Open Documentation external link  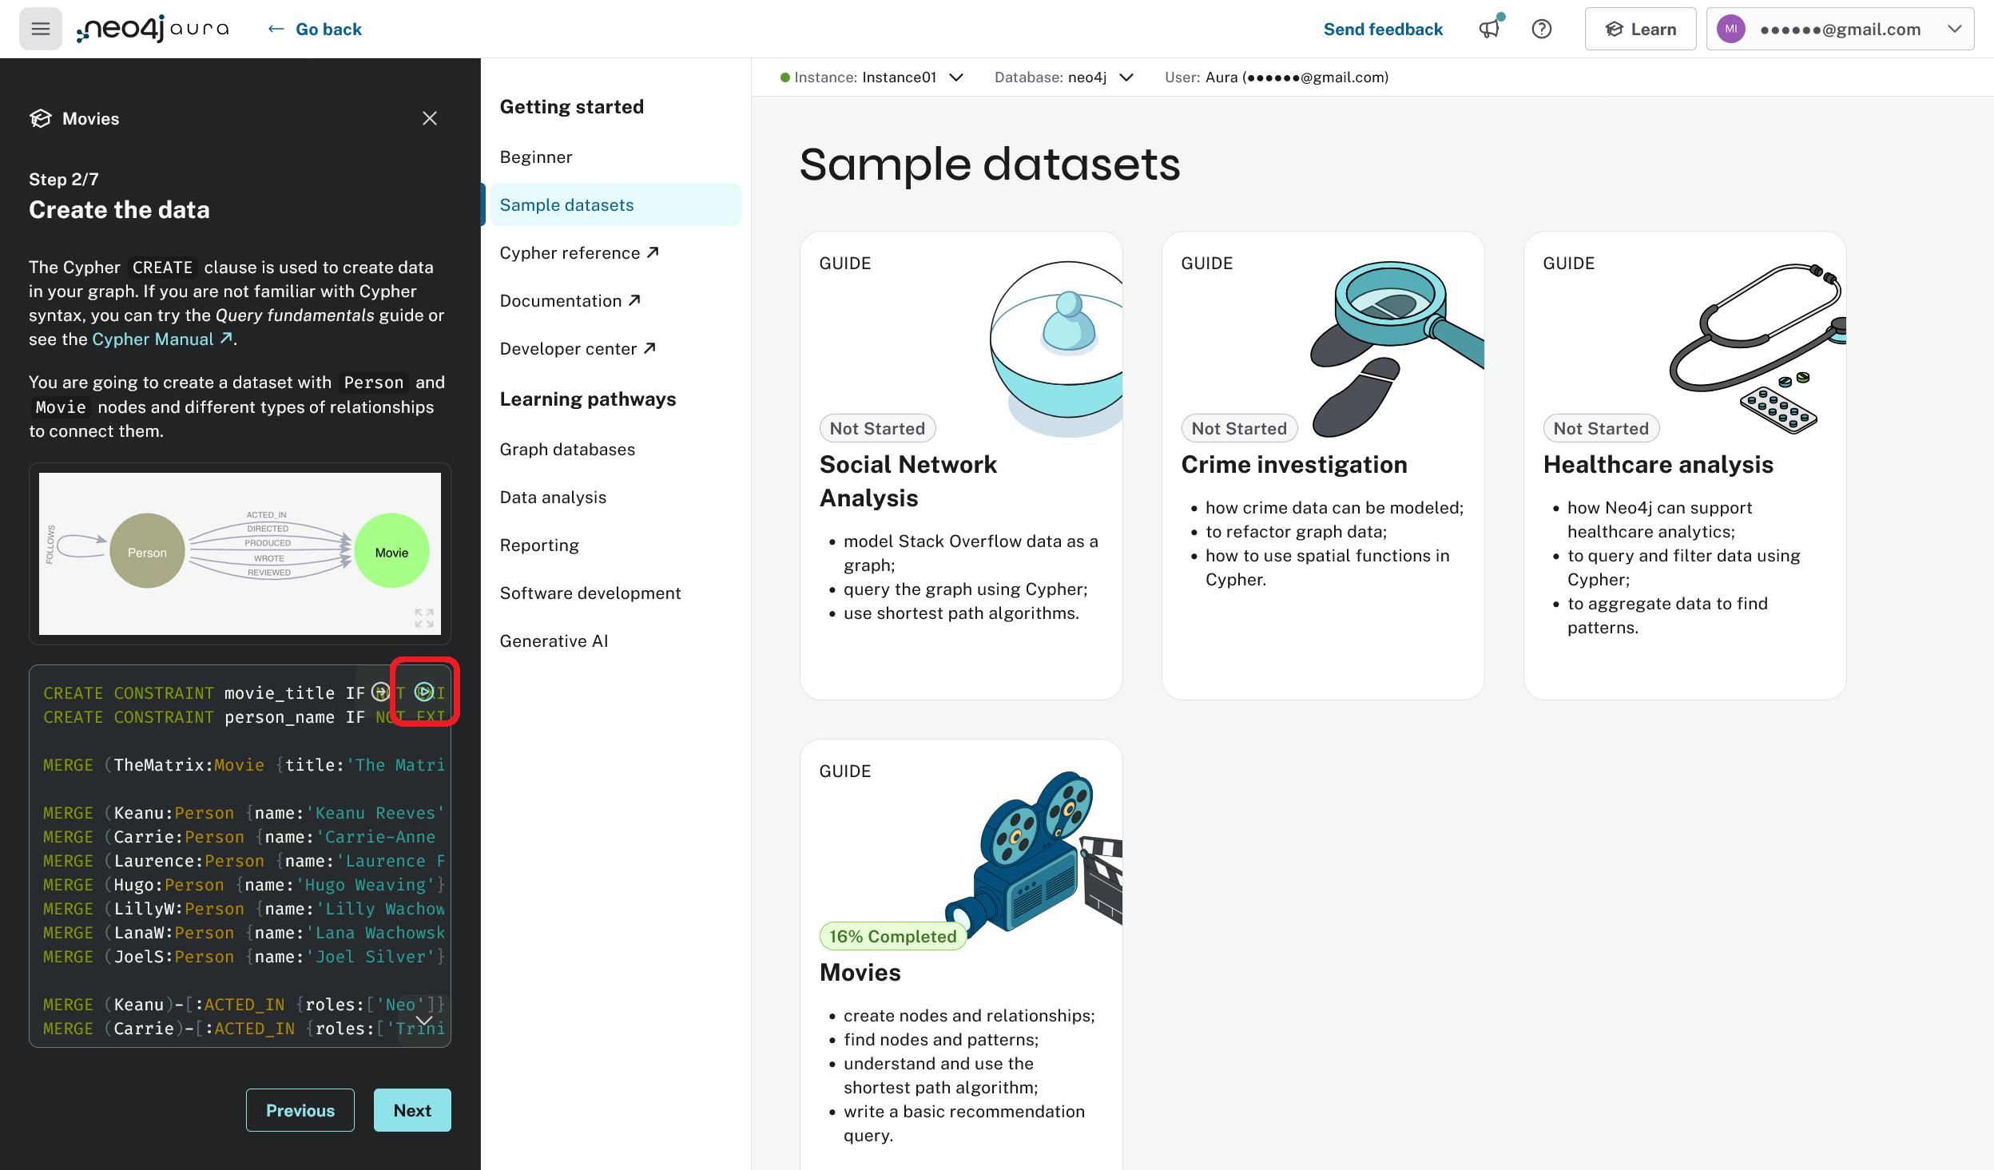coord(570,301)
